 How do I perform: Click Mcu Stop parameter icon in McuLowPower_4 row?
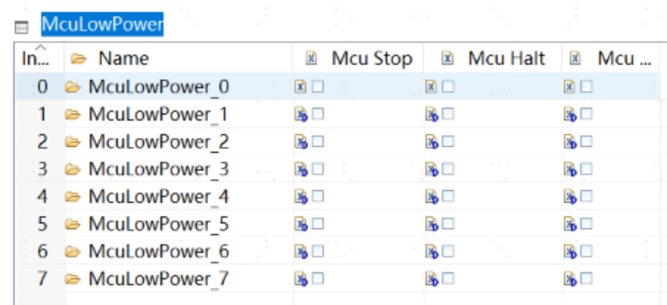coord(301,197)
